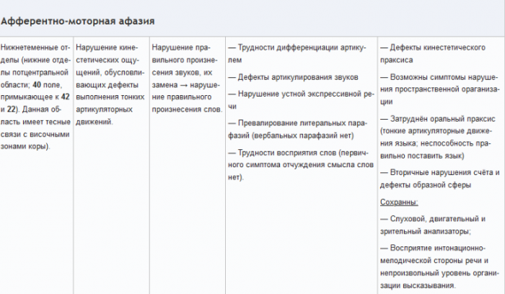
Task: Select the «Нарушение кинестетических ощущений» cell
Action: tap(110, 85)
